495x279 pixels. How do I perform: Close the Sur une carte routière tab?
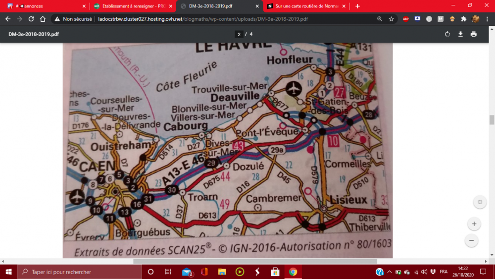[x=344, y=6]
